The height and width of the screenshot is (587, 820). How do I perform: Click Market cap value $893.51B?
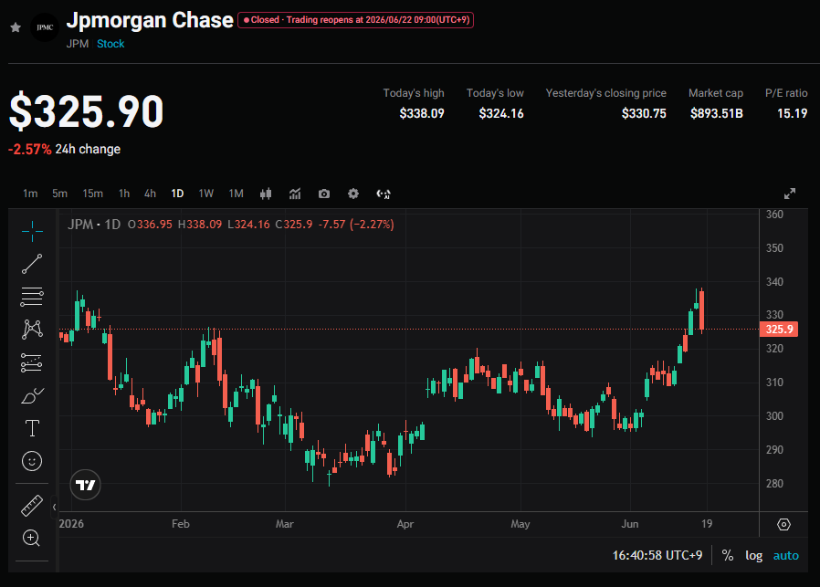(717, 113)
